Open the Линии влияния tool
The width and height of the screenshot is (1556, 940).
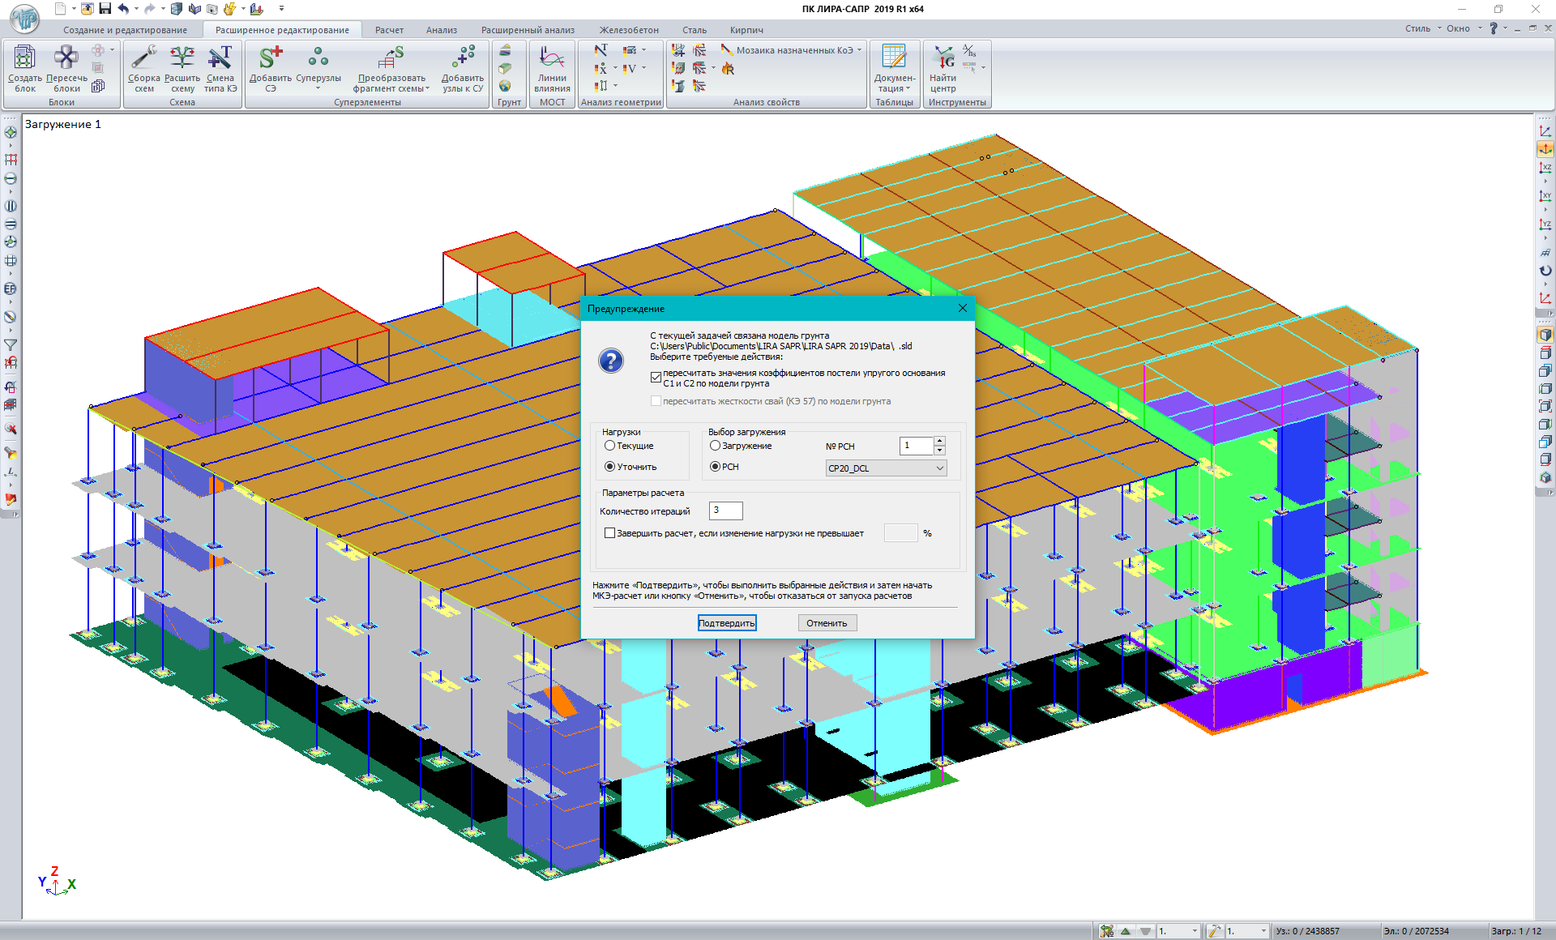pyautogui.click(x=552, y=67)
